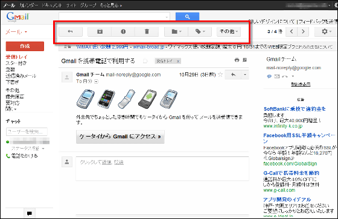Toggle the star on the message
Viewport: 338px width, 219px height.
pos(220,75)
